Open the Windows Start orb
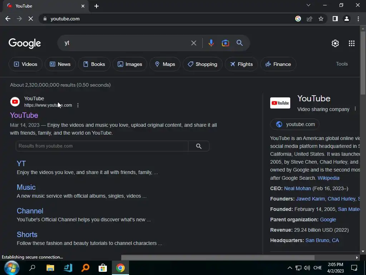366x275 pixels. click(x=11, y=268)
